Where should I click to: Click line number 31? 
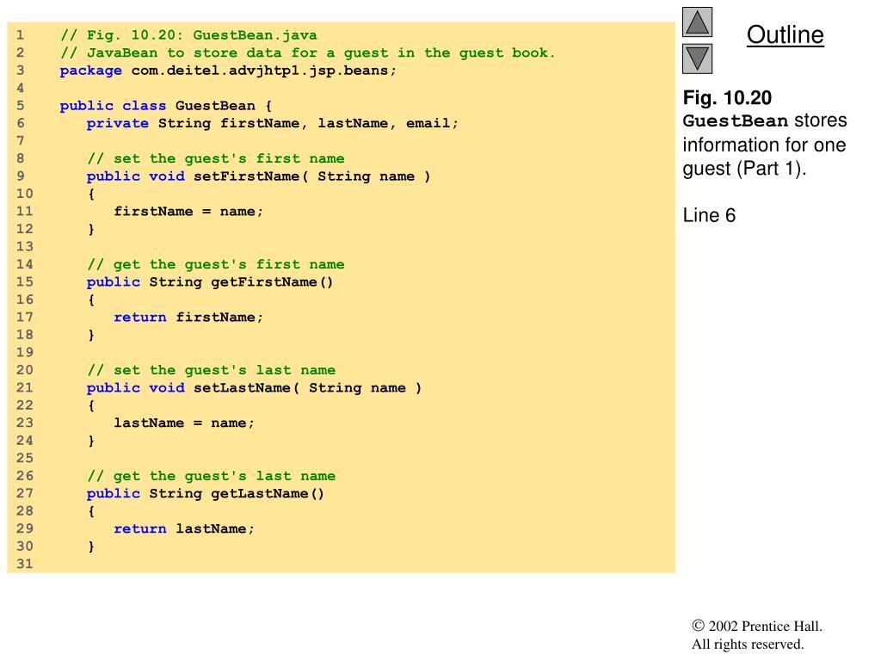tap(24, 564)
